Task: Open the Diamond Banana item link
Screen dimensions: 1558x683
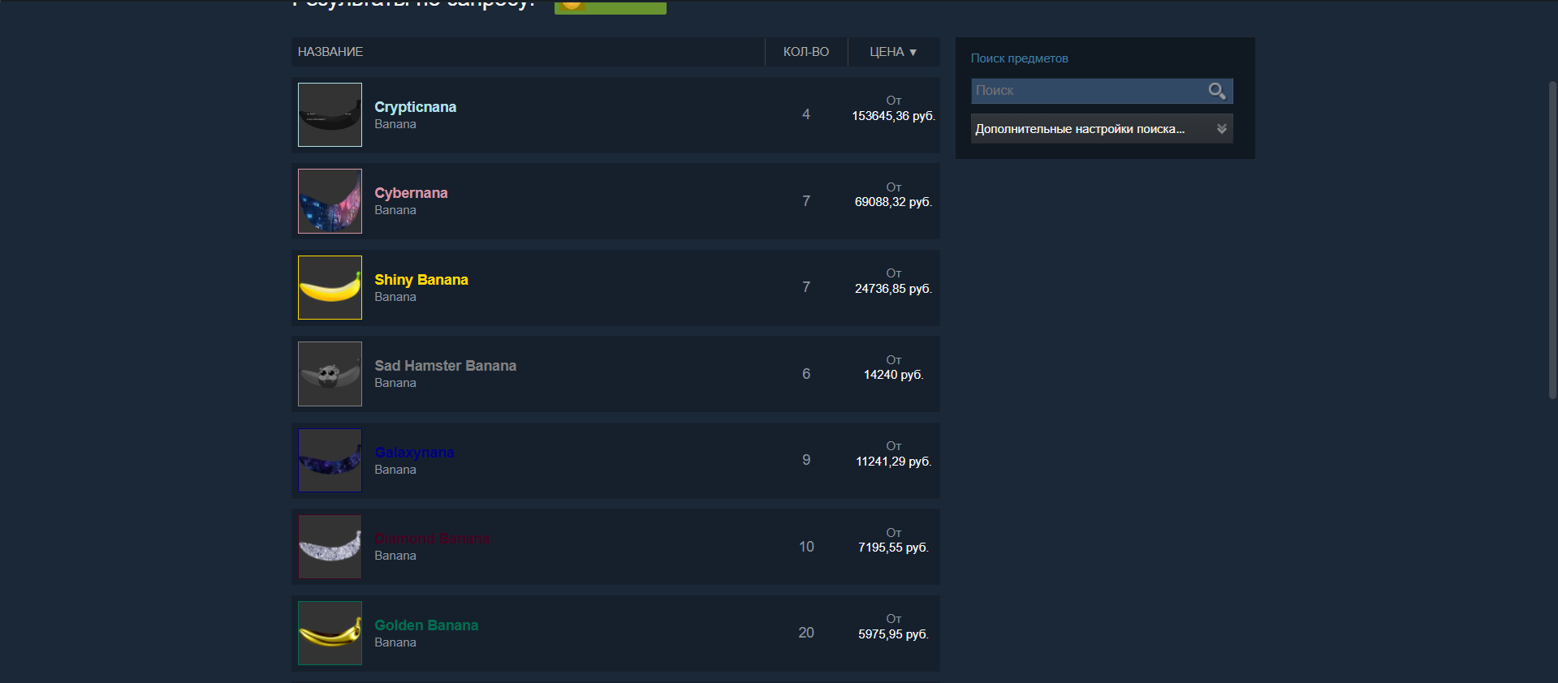Action: tap(432, 539)
